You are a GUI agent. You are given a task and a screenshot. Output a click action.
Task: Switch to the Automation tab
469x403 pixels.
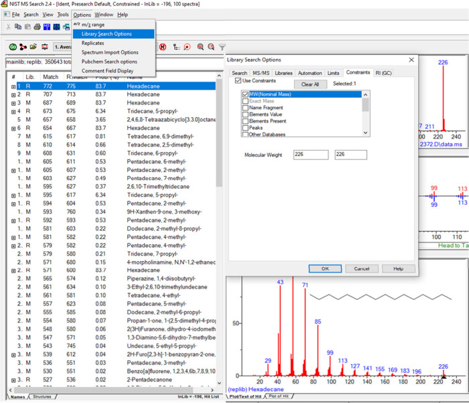[310, 73]
